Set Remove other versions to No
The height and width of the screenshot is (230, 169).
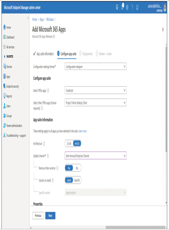[x=77, y=168]
